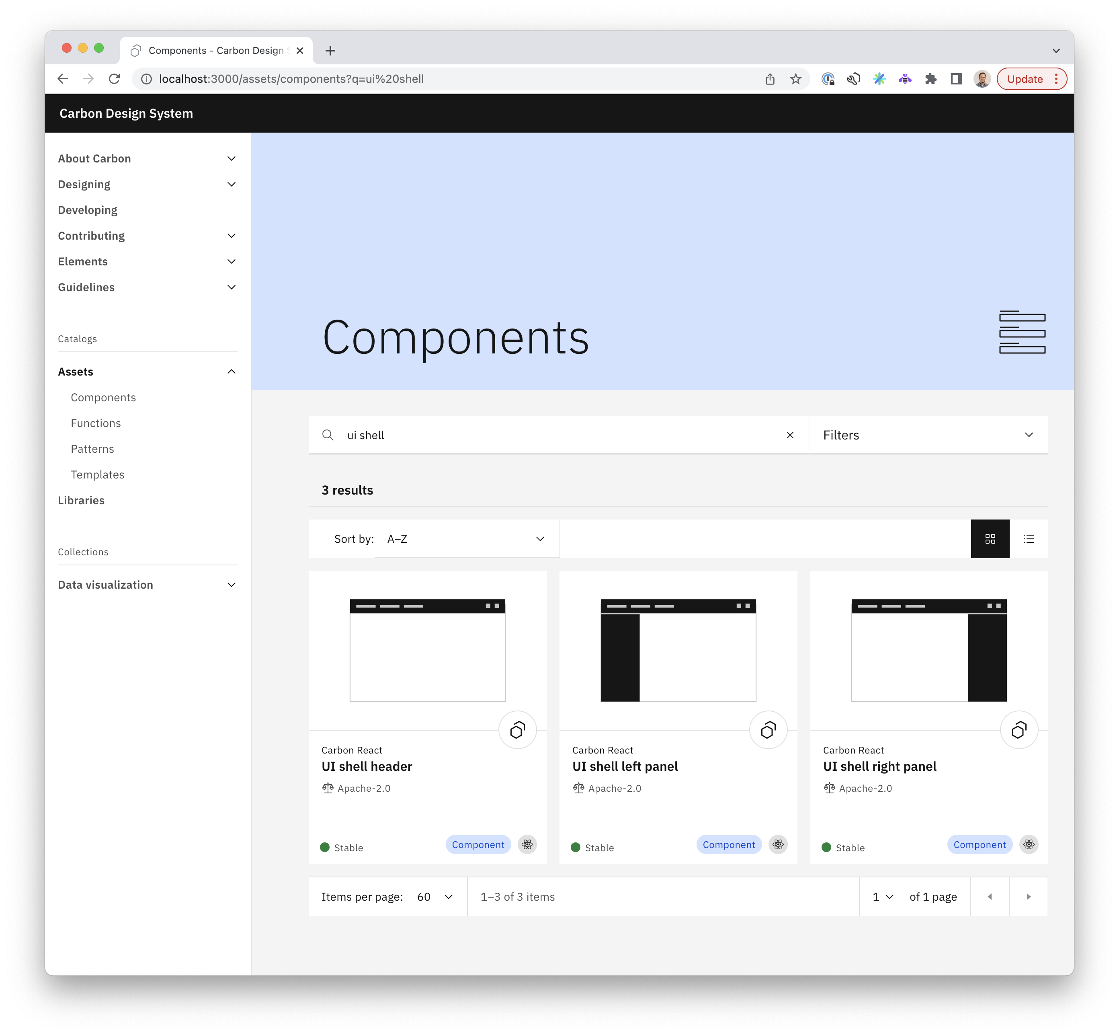Select the grid view icon

click(x=990, y=539)
